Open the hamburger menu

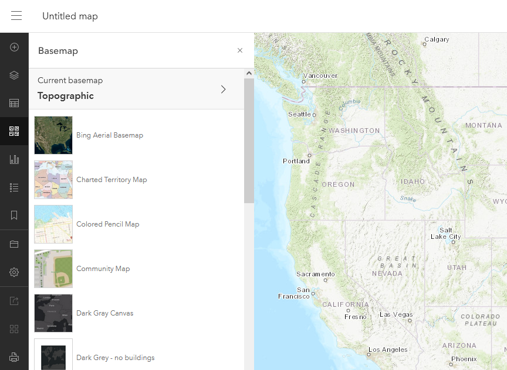tap(16, 15)
